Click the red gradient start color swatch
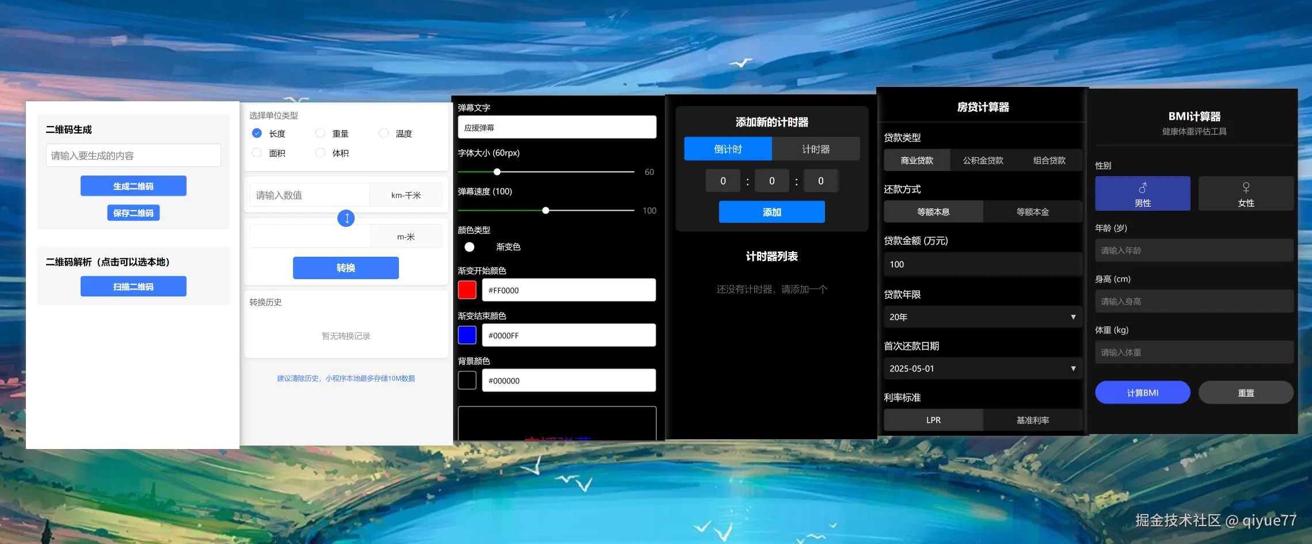The image size is (1312, 544). point(466,290)
